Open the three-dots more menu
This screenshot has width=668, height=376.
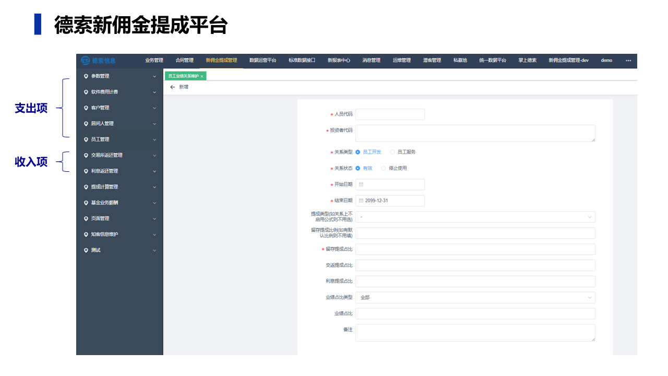tap(628, 61)
